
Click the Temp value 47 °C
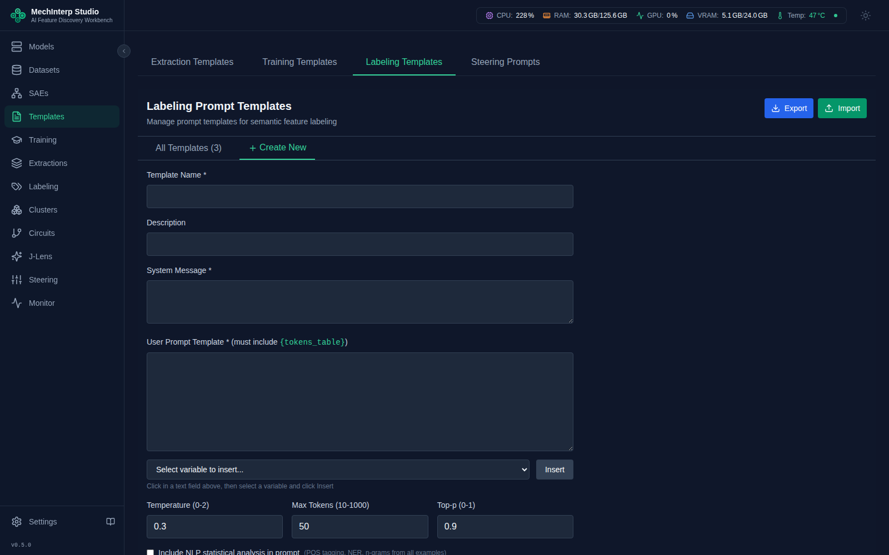[817, 16]
